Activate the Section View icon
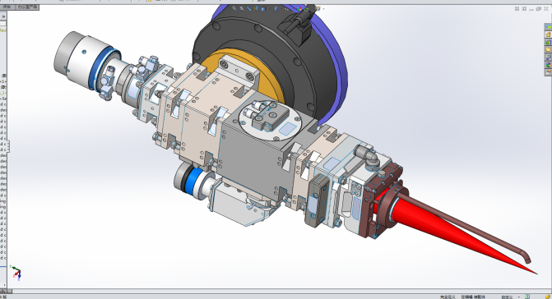This screenshot has height=299, width=552. (x=257, y=8)
